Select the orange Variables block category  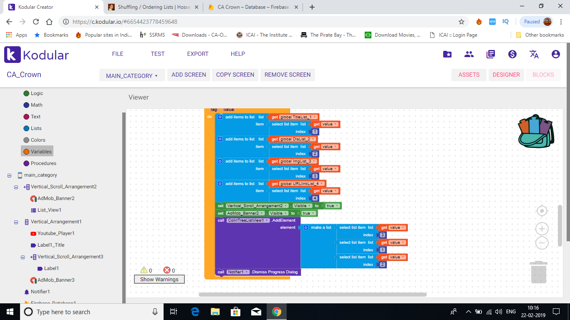[37, 152]
